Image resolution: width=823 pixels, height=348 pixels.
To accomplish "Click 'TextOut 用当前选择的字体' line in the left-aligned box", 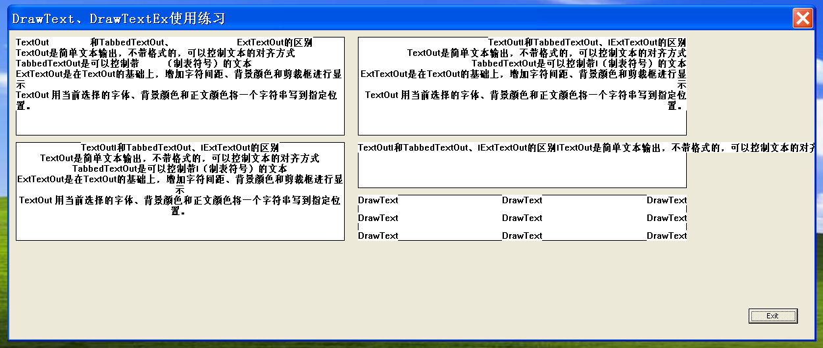I will tap(177, 95).
